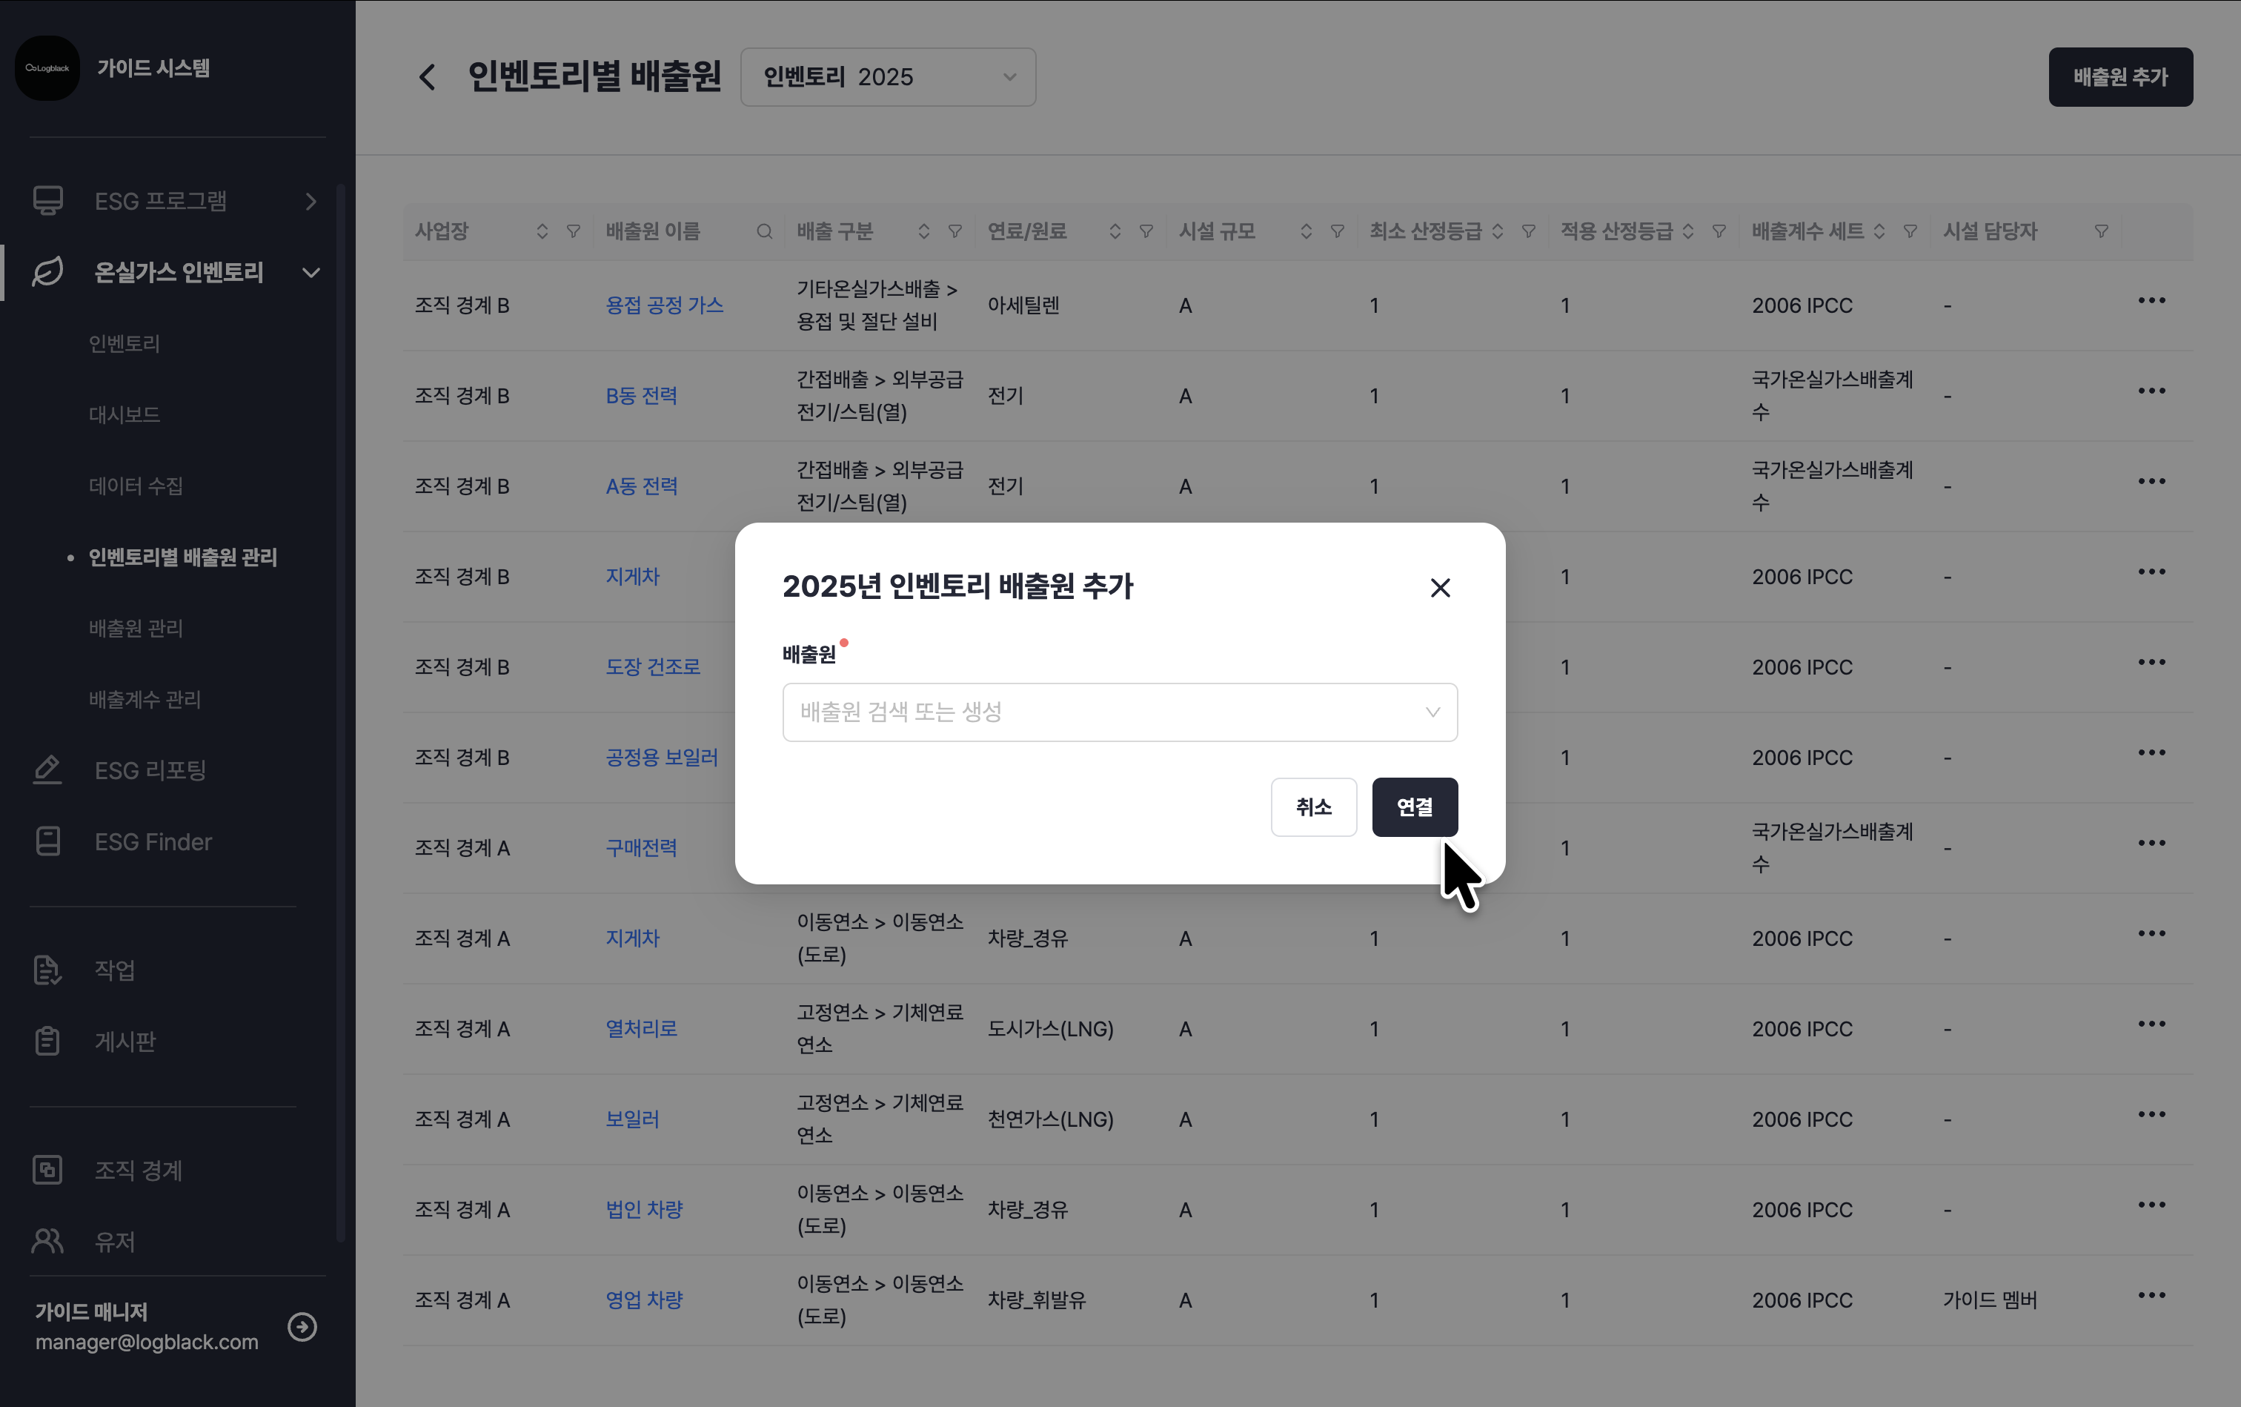Click the 연결 button
The image size is (2241, 1407).
1414,807
